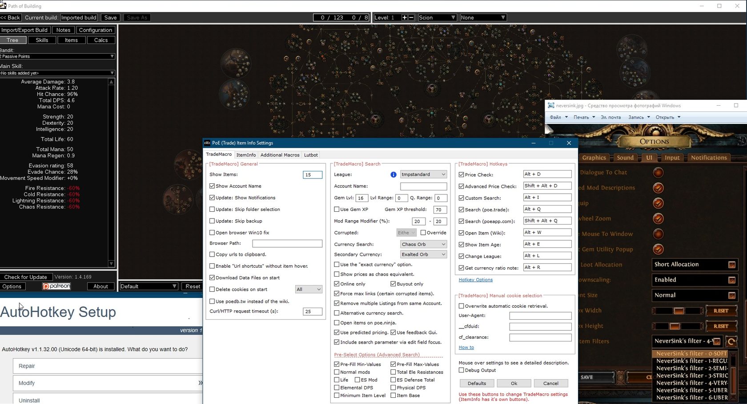Switch to the ItemInfo tab
The image size is (747, 404).
pos(246,155)
